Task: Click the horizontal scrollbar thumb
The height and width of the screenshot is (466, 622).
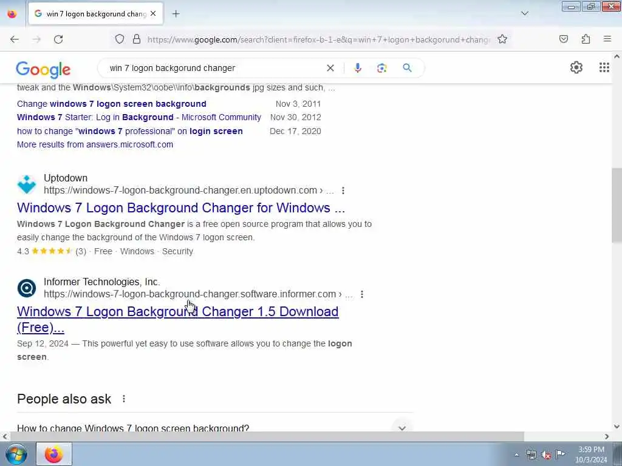Action: coord(267,436)
